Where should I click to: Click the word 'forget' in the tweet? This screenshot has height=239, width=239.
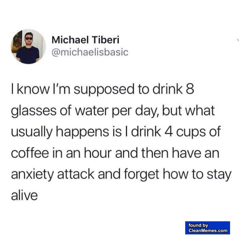(142, 175)
